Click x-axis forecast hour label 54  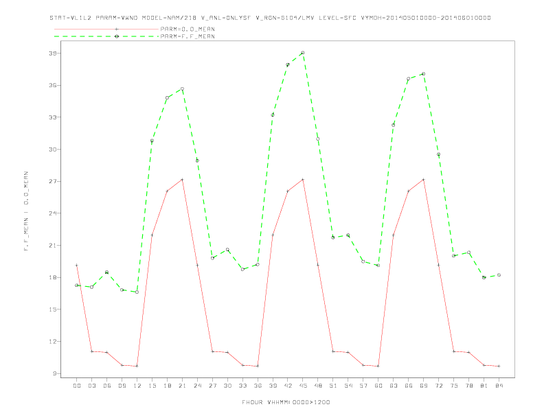tap(348, 386)
